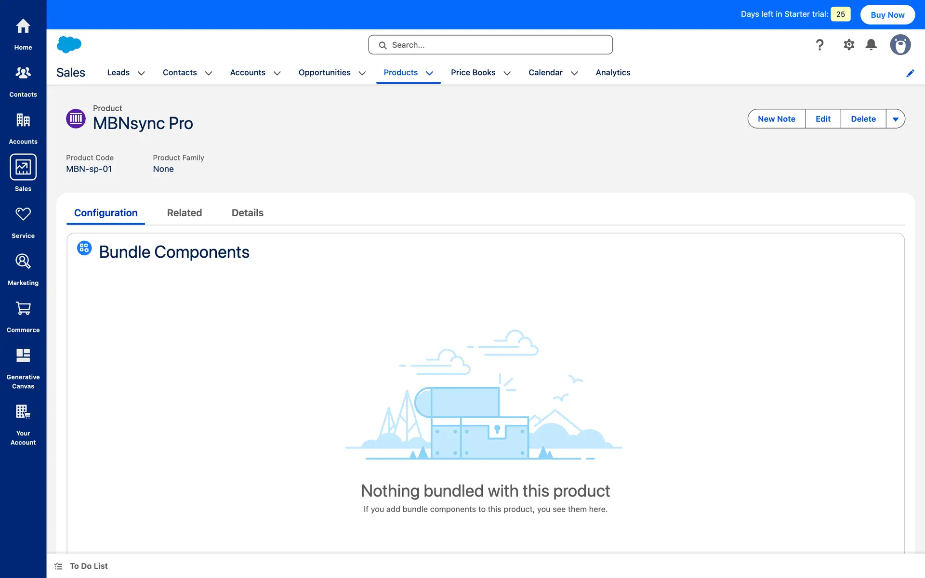Click the edit navigation pencil icon

910,73
